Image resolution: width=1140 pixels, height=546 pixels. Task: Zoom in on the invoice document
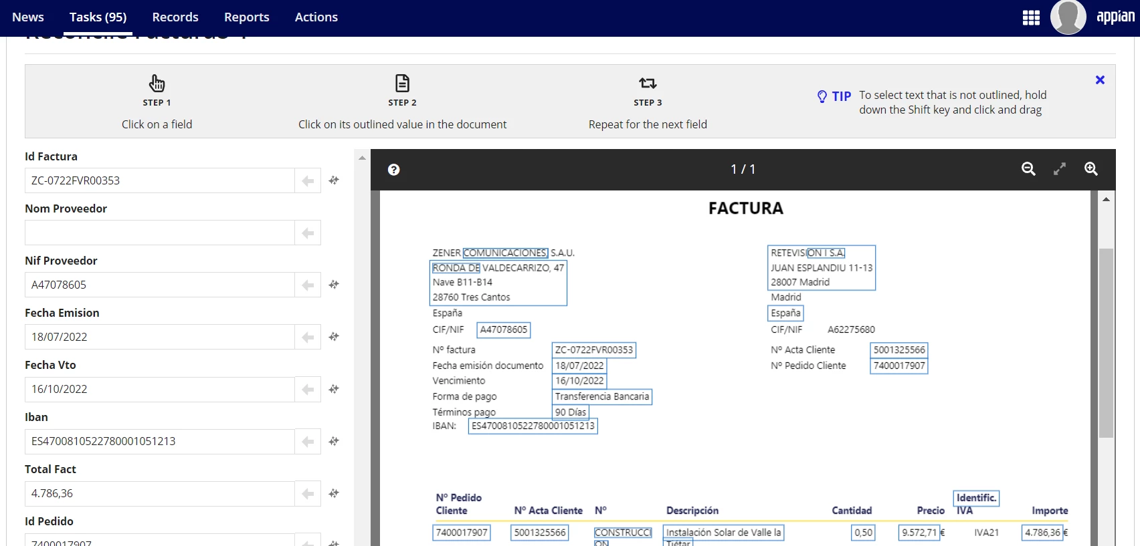pyautogui.click(x=1091, y=169)
